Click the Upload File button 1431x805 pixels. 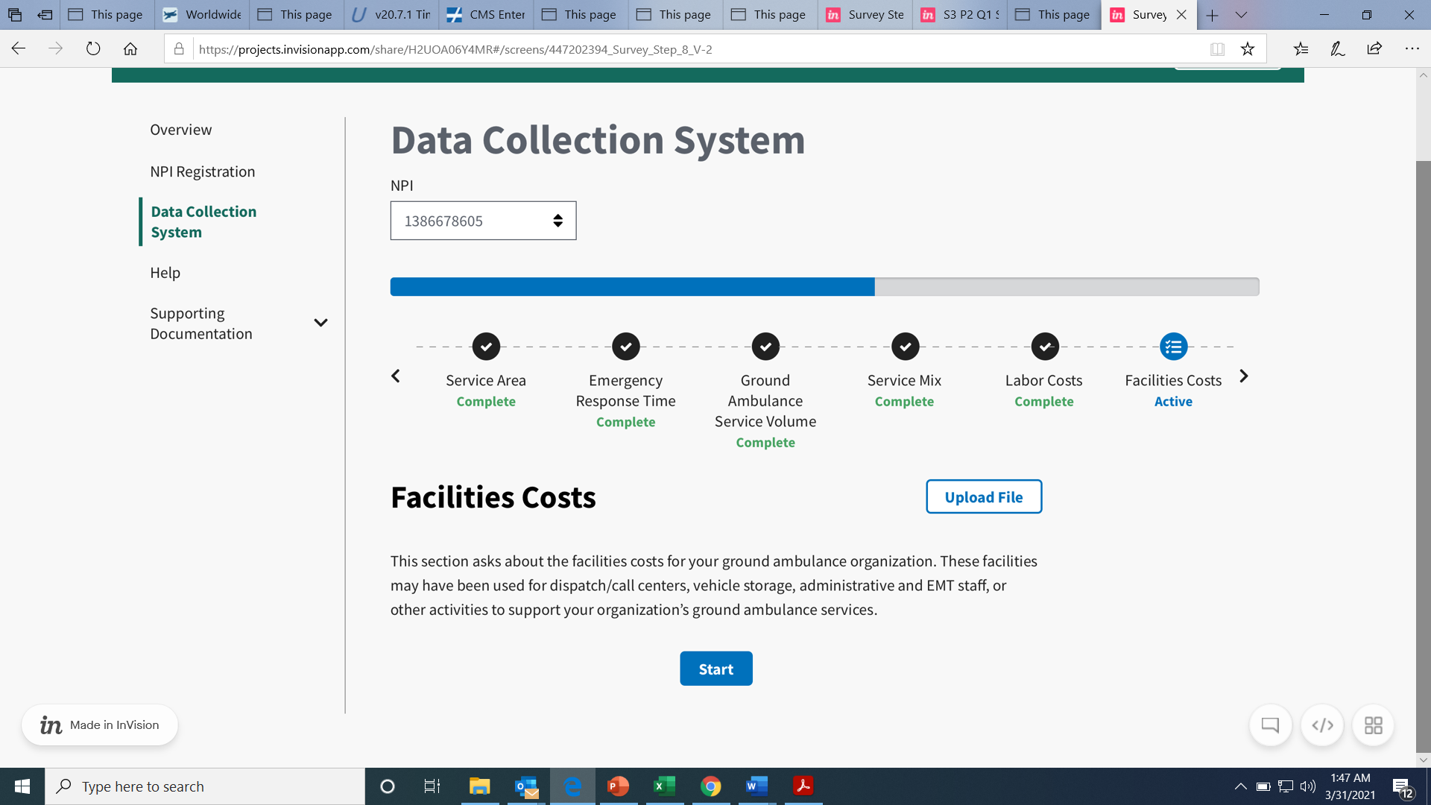[983, 496]
